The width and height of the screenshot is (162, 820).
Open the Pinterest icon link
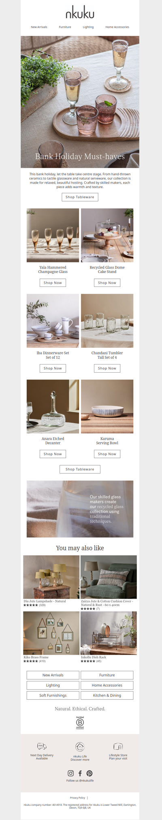click(x=90, y=773)
